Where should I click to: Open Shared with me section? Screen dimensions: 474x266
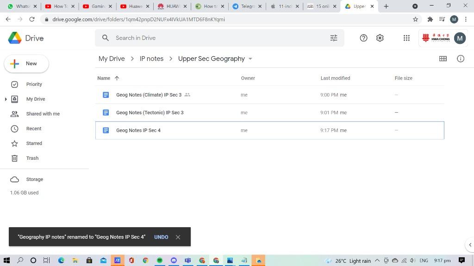click(43, 114)
